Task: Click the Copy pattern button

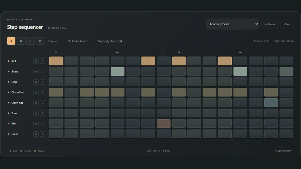Action: point(52,41)
